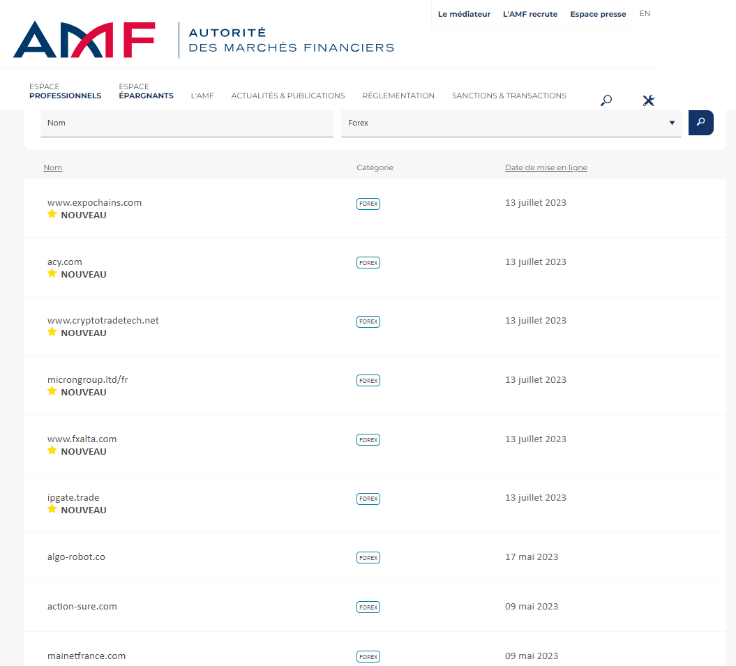Open site search magnifier in navigation bar

tap(606, 100)
